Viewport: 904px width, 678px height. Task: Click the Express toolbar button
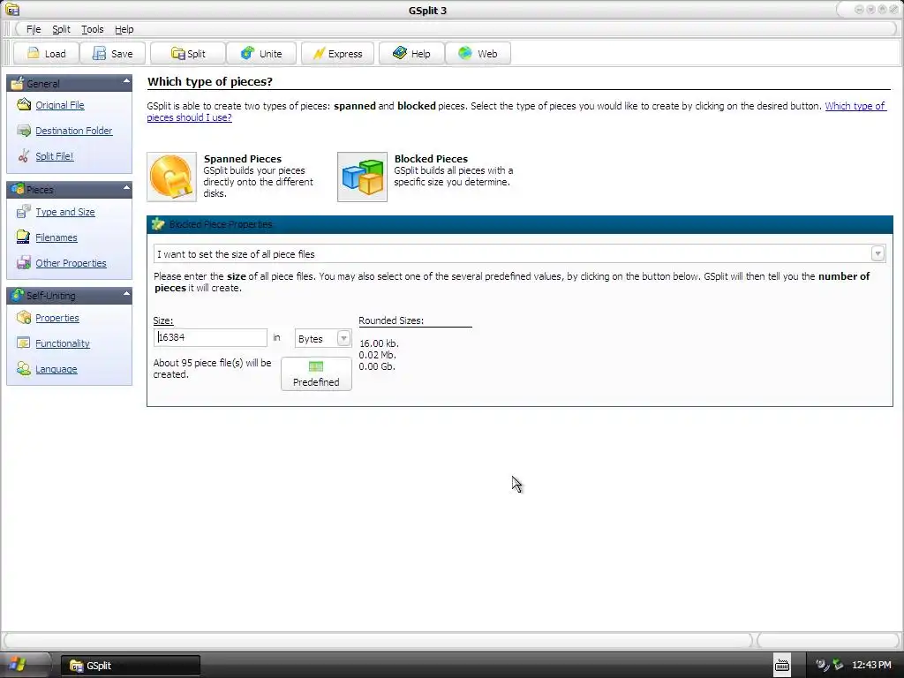pos(337,54)
